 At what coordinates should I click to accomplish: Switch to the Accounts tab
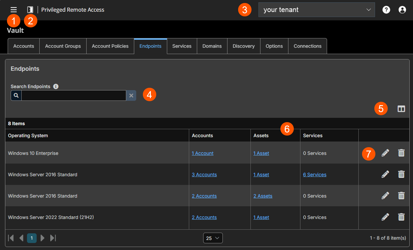click(x=23, y=46)
